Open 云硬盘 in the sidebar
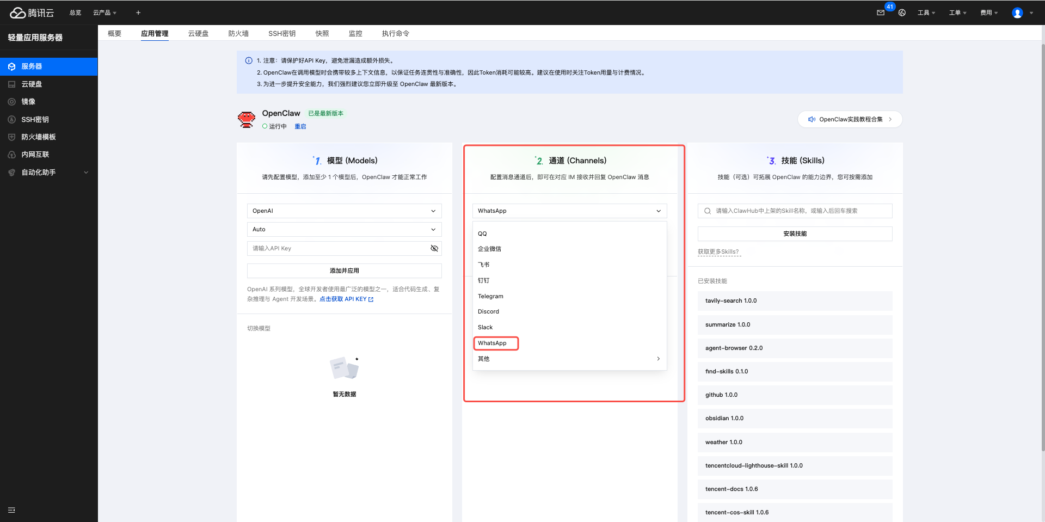The width and height of the screenshot is (1045, 522). [32, 84]
